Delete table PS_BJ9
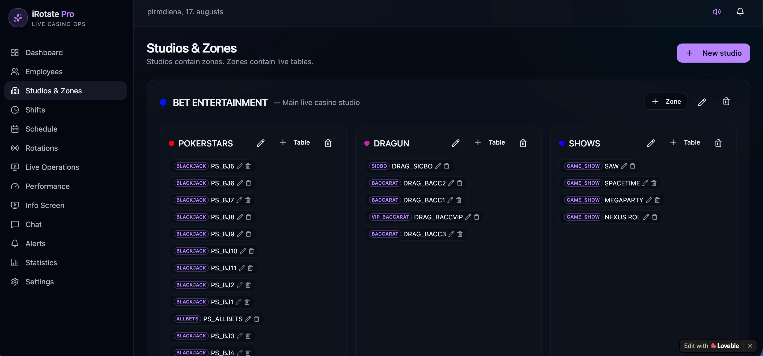 click(248, 234)
